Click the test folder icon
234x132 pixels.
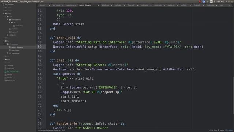pyautogui.click(x=5, y=59)
